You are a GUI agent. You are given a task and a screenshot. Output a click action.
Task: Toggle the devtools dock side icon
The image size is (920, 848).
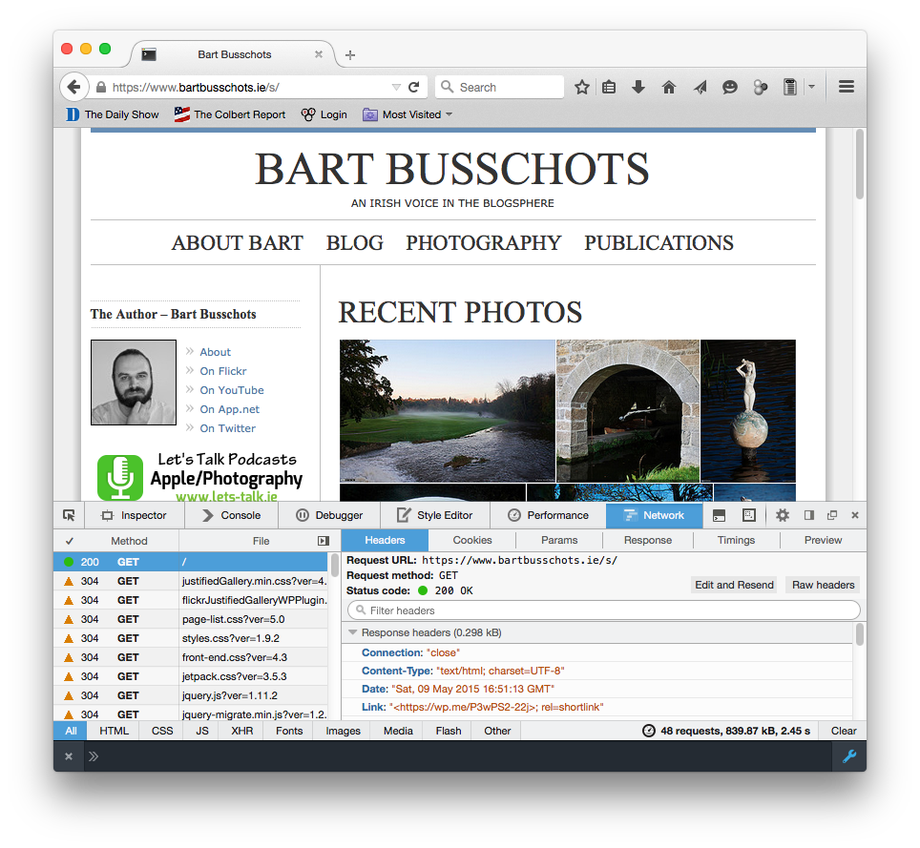(x=809, y=515)
